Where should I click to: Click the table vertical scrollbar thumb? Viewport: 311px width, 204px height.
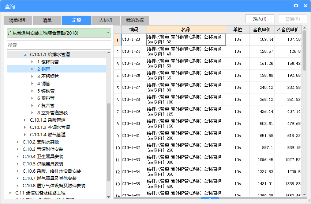coord(304,50)
